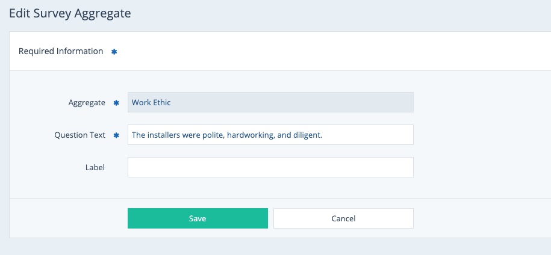Screen dimensions: 551x255
Task: Click the word "Ethic" in Aggregate field
Action: 162,102
